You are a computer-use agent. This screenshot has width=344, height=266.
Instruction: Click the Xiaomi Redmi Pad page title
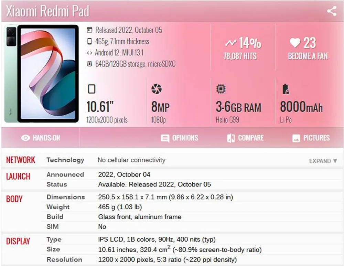pos(47,11)
